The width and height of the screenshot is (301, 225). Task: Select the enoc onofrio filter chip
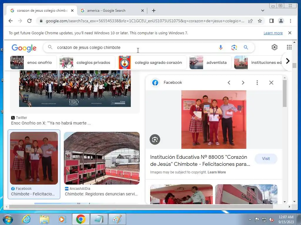(x=34, y=62)
